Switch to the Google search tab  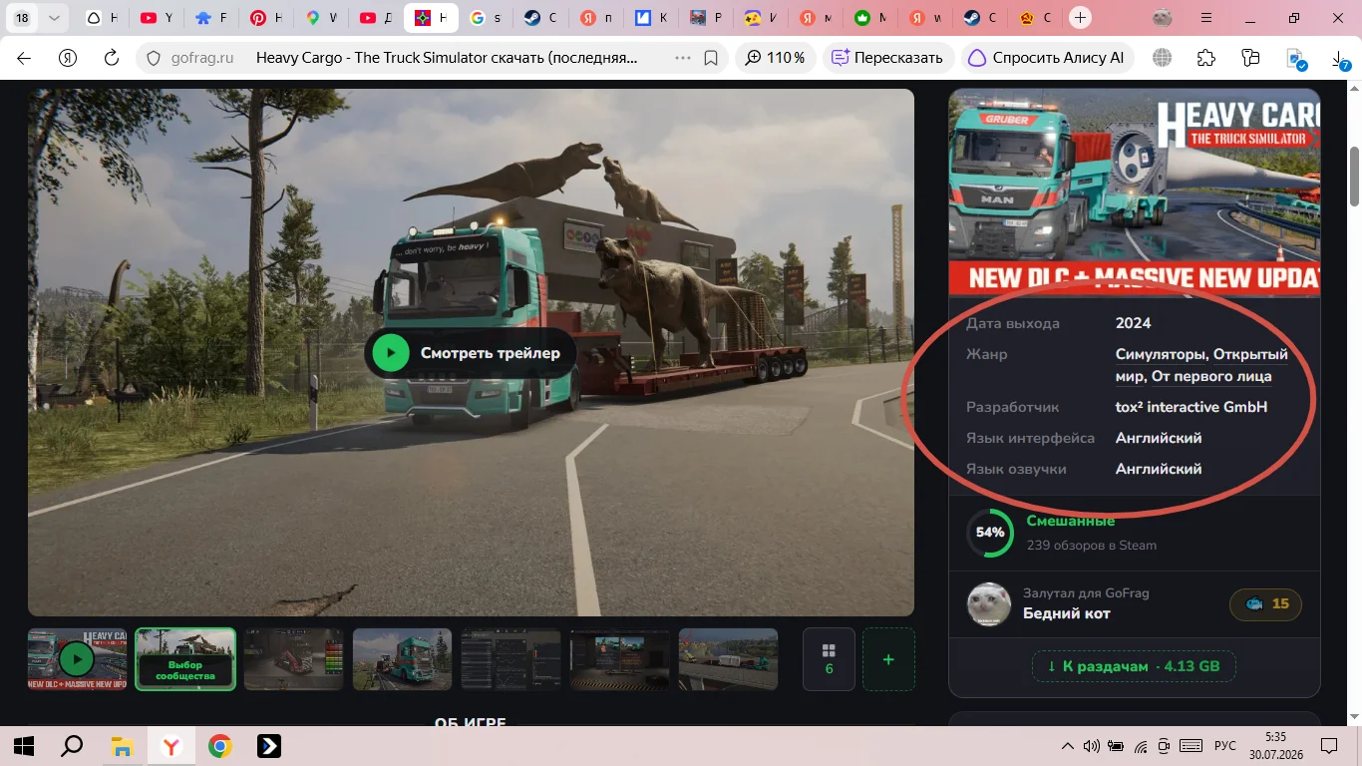[486, 18]
